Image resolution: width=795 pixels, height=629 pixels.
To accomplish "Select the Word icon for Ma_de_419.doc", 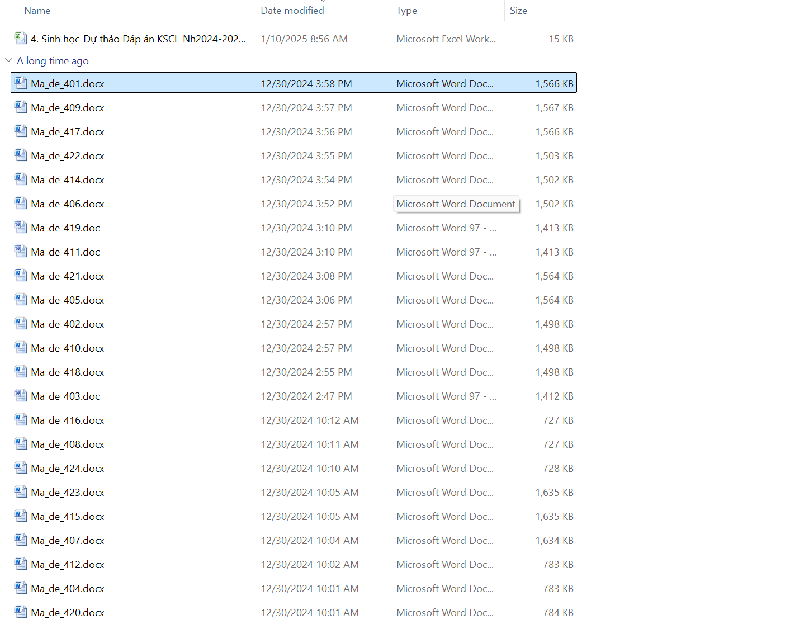I will pyautogui.click(x=21, y=228).
